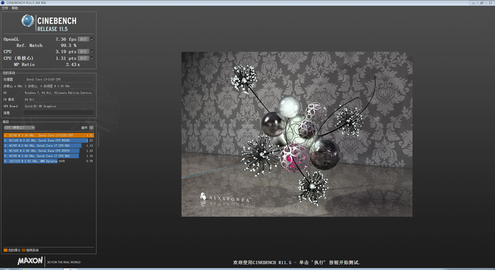Click the 您的得分 orange legend swatch

point(5,250)
